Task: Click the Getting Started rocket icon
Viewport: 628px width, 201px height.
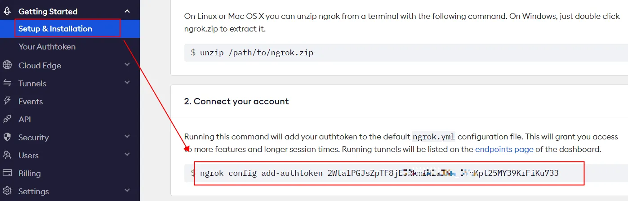Action: 7,11
